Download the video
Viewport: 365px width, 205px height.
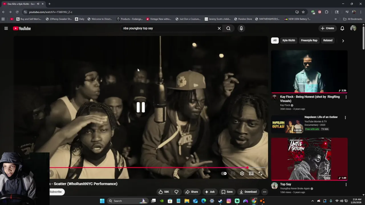(248, 192)
